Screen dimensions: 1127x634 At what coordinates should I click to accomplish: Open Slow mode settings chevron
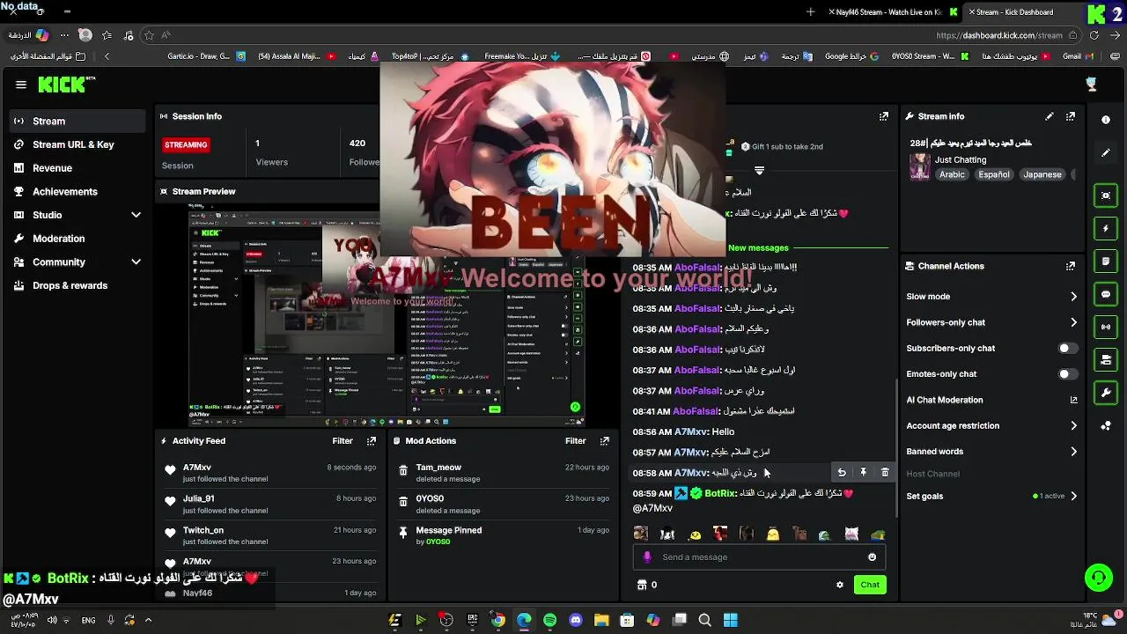(1073, 297)
